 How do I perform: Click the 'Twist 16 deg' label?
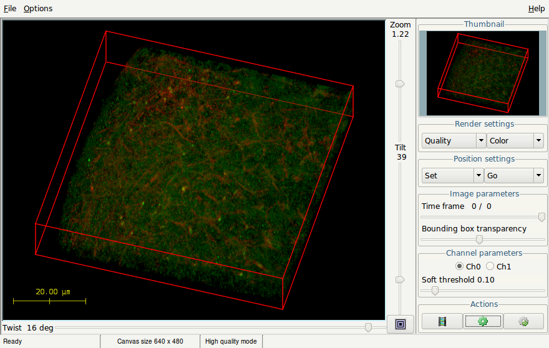click(x=28, y=327)
